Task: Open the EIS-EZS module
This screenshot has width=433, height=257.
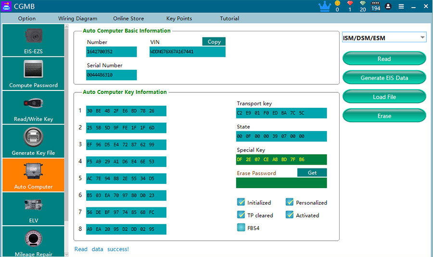Action: (x=33, y=40)
